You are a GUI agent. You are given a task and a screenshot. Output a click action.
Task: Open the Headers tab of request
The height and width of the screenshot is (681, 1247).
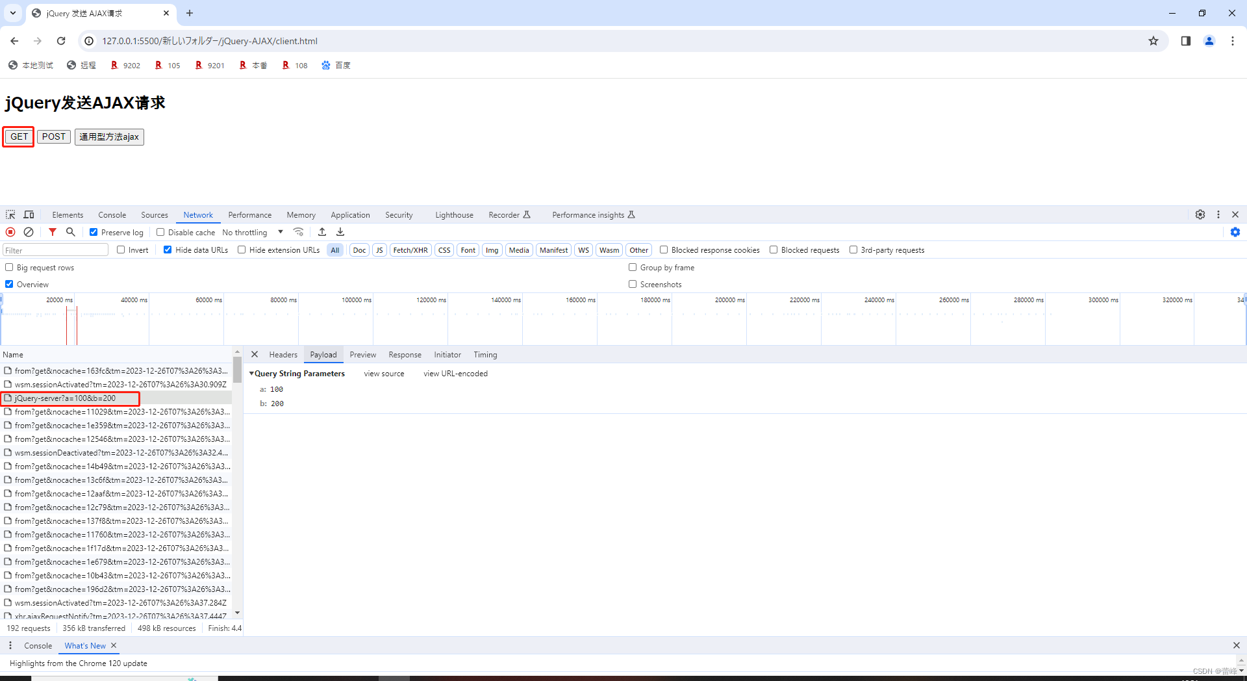click(283, 355)
